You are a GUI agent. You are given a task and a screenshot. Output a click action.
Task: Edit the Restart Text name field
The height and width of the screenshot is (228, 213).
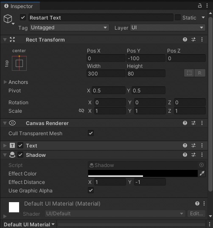coord(101,18)
